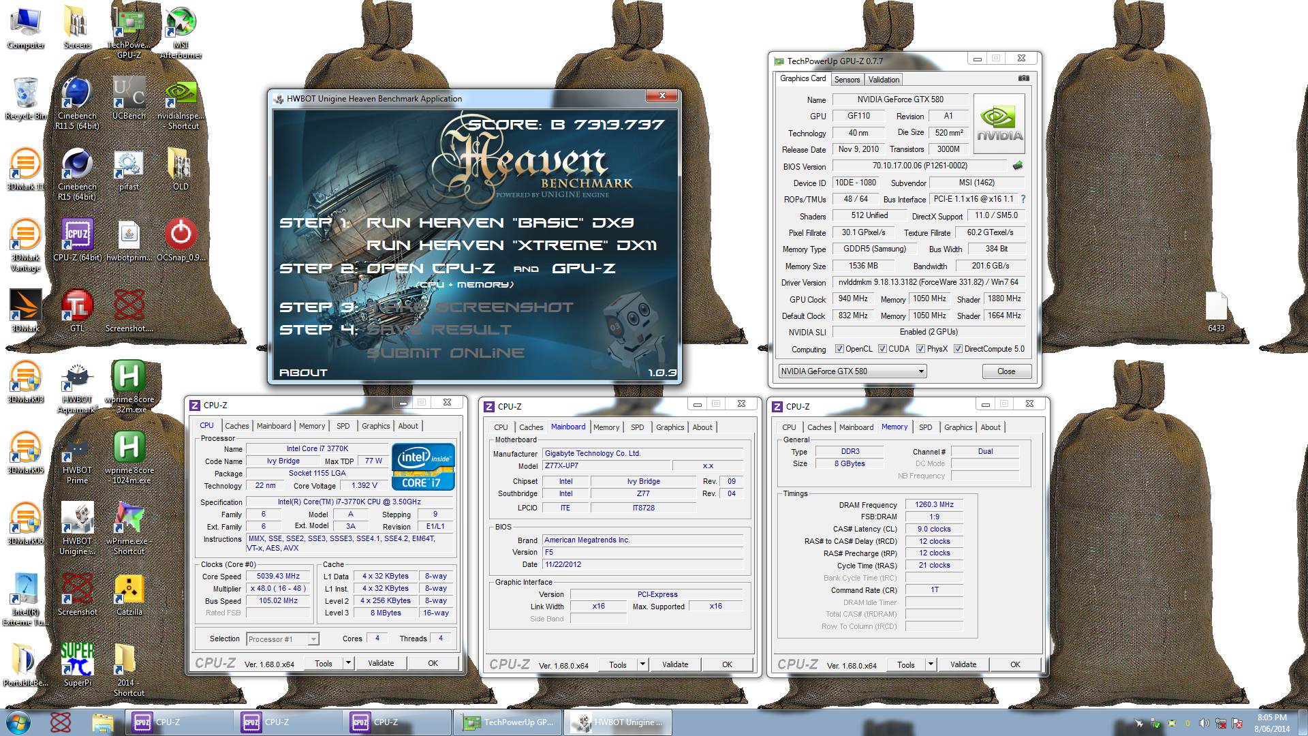This screenshot has height=736, width=1308.
Task: Toggle the DirectCompute 5.0 checkbox
Action: coord(958,349)
